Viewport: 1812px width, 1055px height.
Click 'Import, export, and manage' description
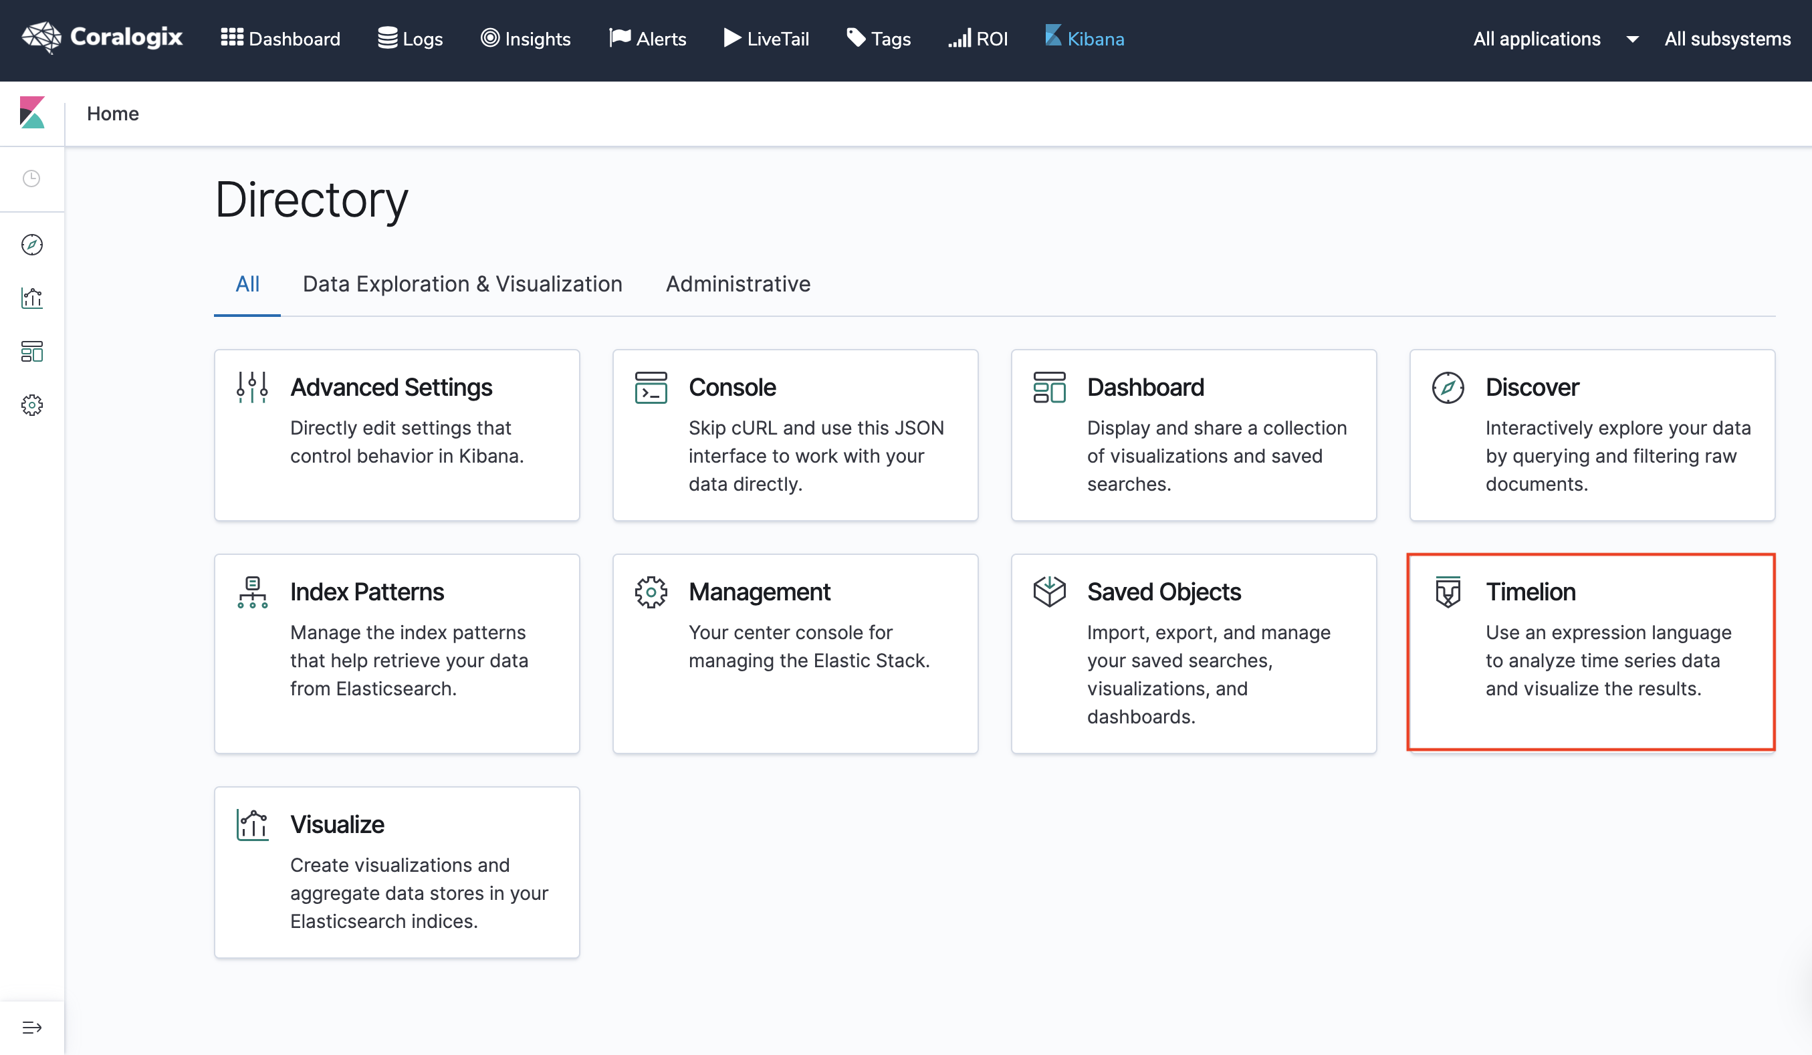pyautogui.click(x=1209, y=675)
